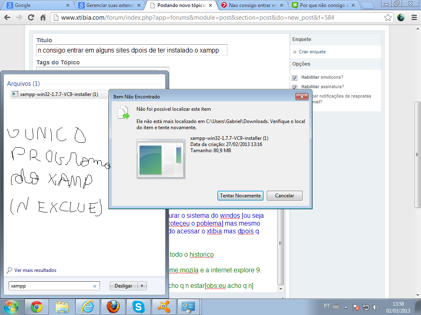Click the volume speaker tray icon
421x315 pixels.
376,307
